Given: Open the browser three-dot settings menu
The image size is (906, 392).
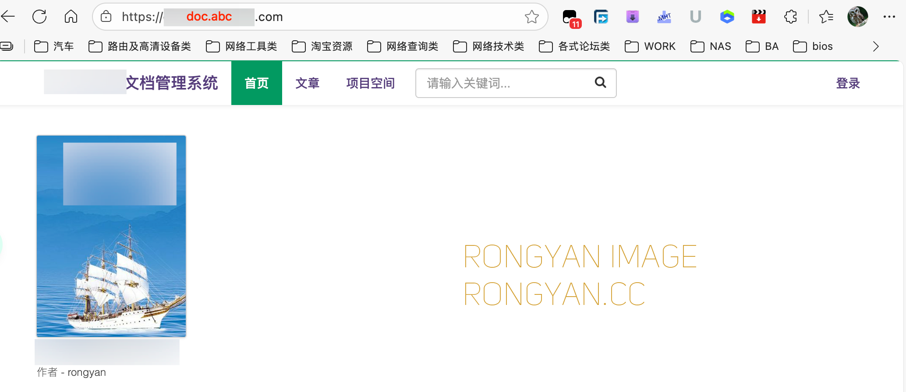Looking at the screenshot, I should tap(889, 17).
